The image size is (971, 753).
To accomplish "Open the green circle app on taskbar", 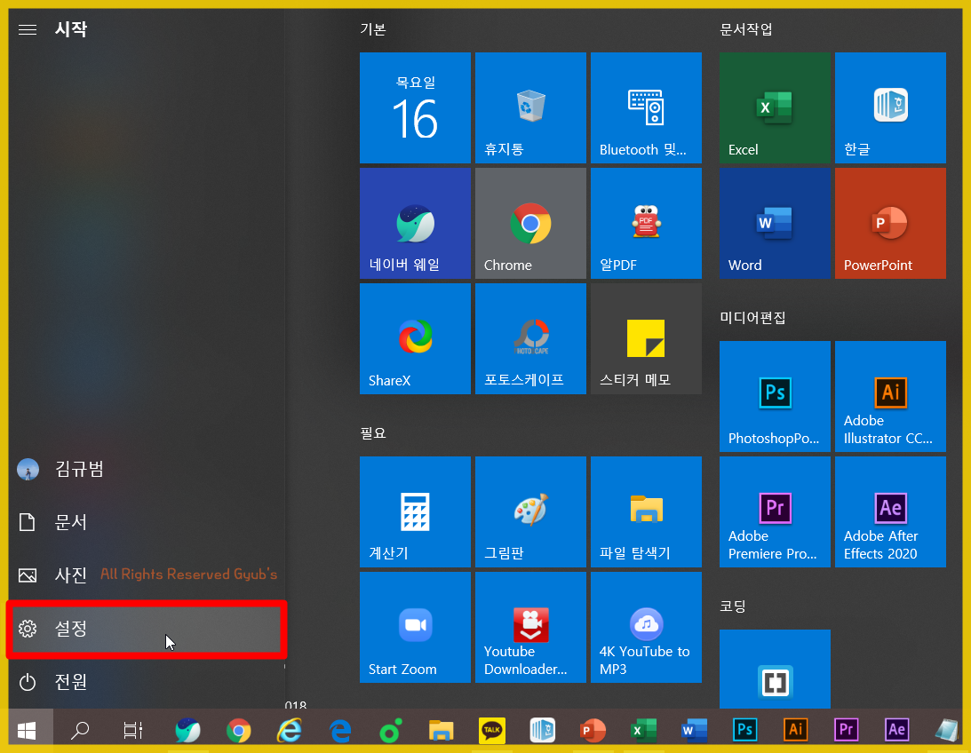I will click(x=391, y=731).
